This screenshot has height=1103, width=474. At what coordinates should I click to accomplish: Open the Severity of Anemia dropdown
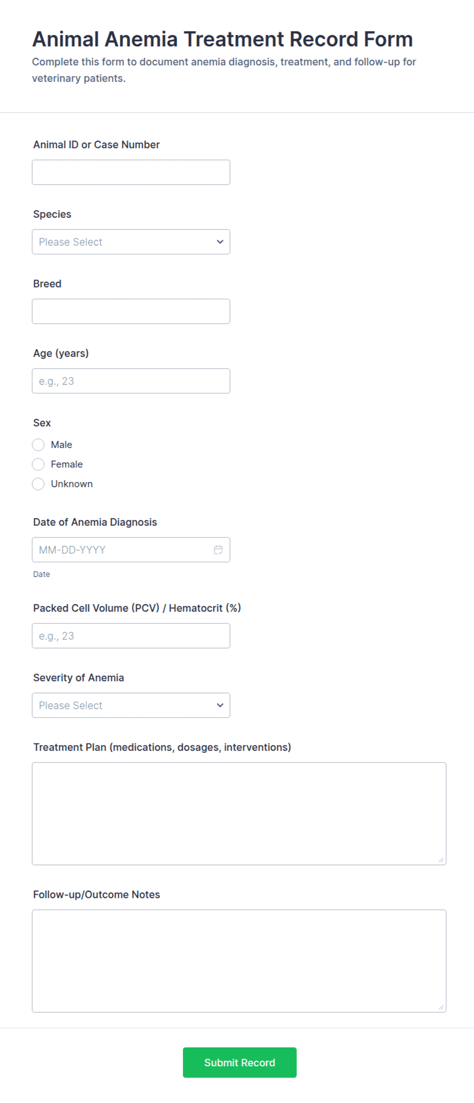click(x=130, y=705)
